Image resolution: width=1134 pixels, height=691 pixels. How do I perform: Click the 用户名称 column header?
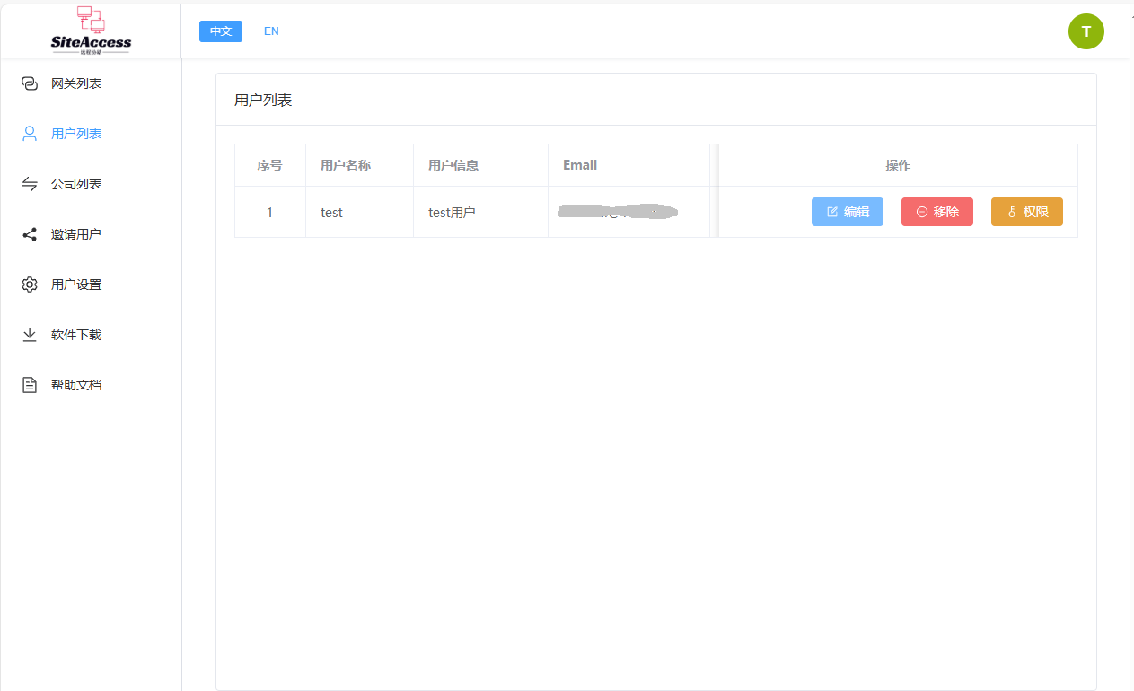coord(346,165)
